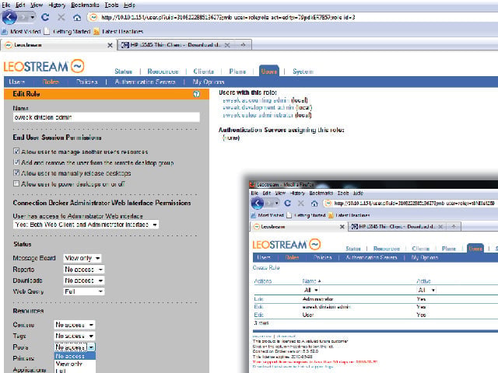Expand the Web Query access dropdown

(x=84, y=291)
